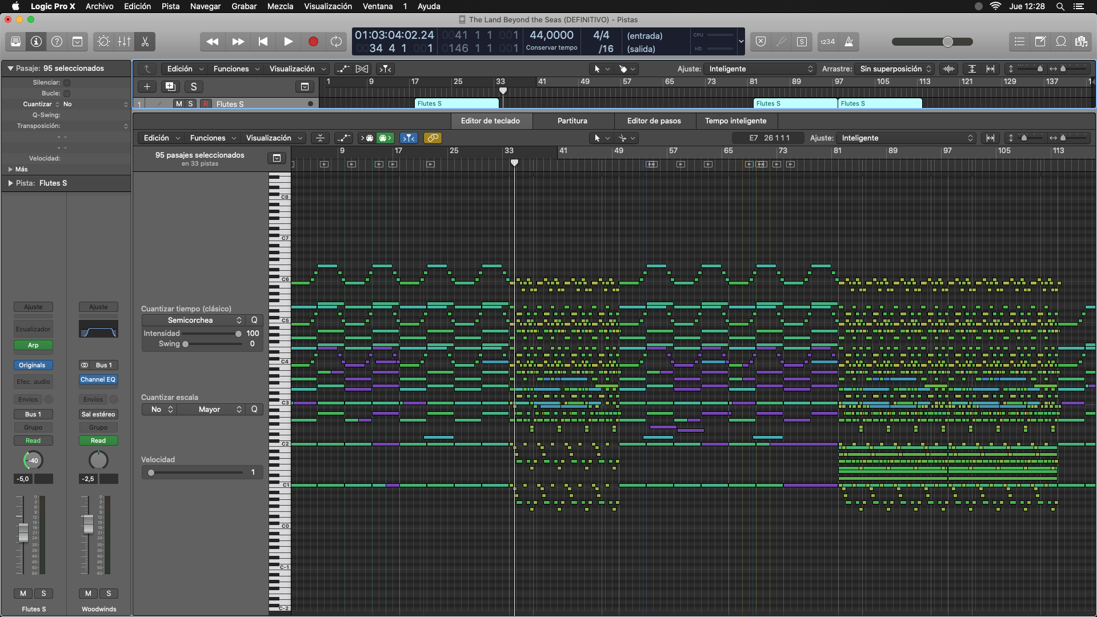Open the list editors icon
This screenshot has height=617, width=1097.
tap(1020, 42)
